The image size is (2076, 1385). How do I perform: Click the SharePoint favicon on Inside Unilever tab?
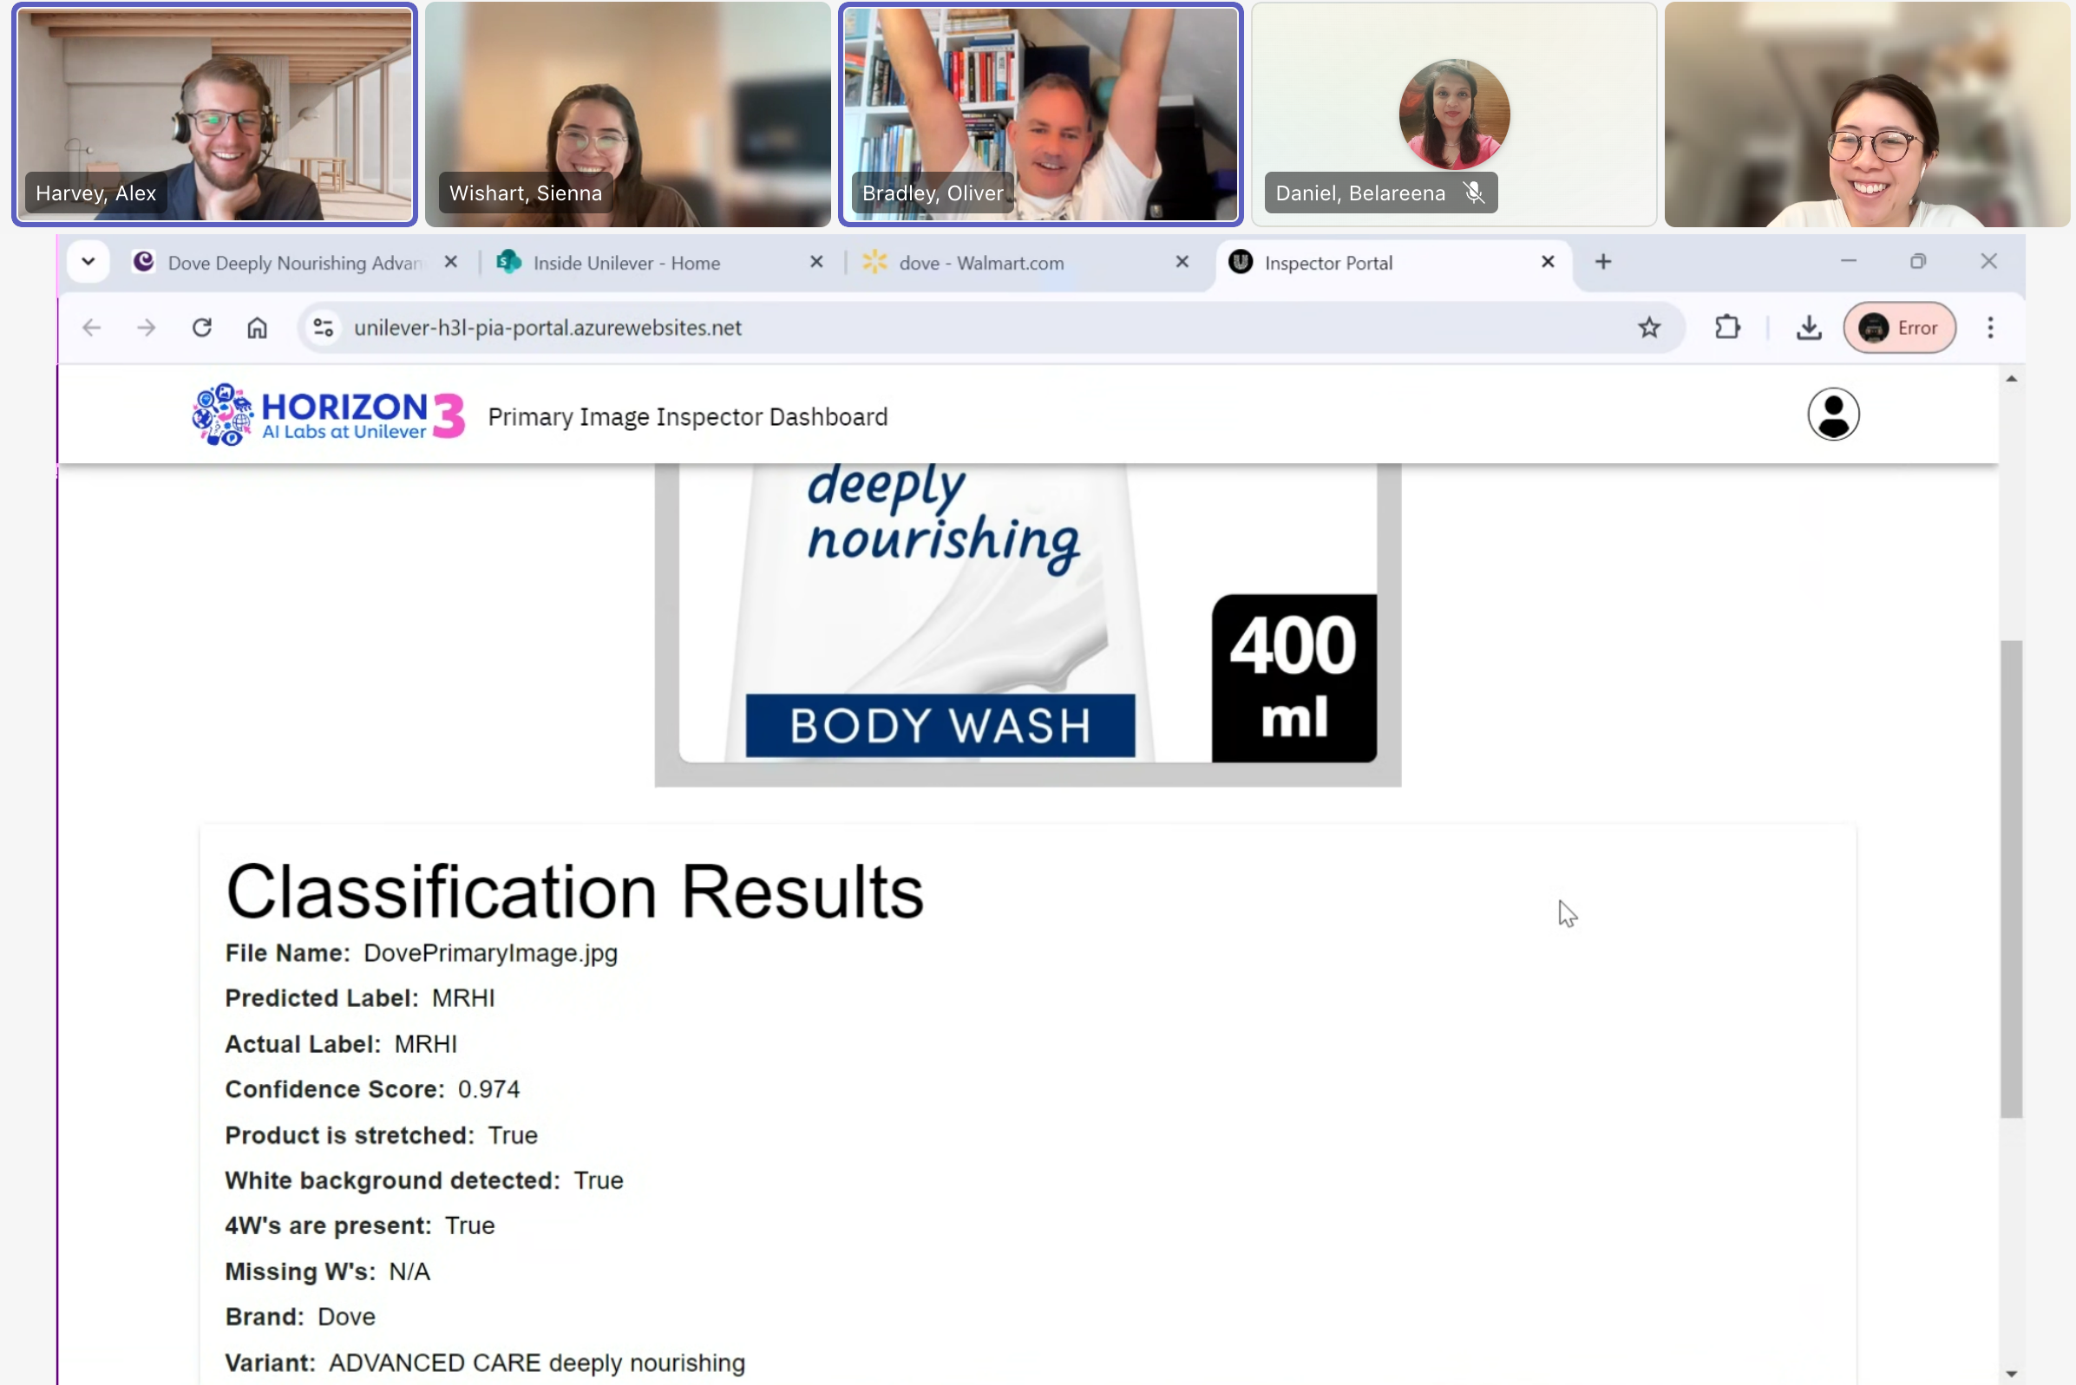coord(509,261)
